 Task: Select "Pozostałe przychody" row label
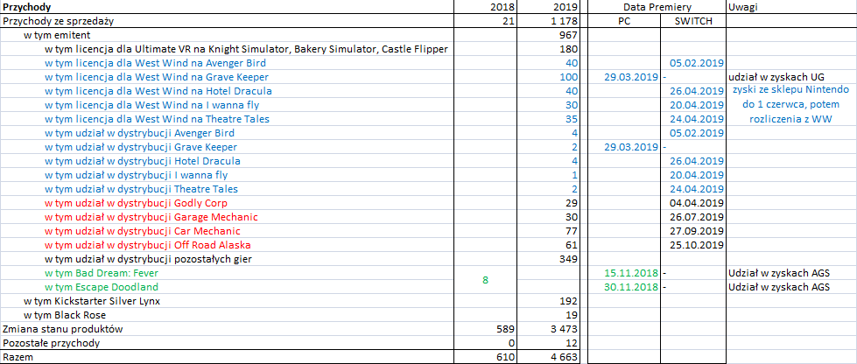(x=52, y=343)
